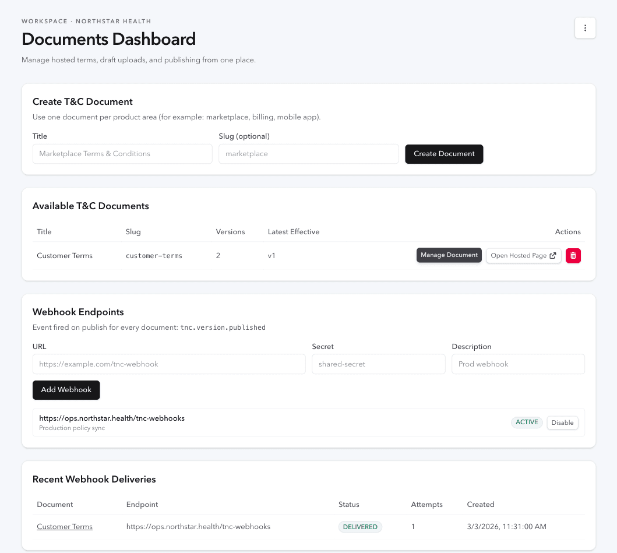This screenshot has width=617, height=553.
Task: Click the Prod webhook Description input
Action: [x=517, y=364]
